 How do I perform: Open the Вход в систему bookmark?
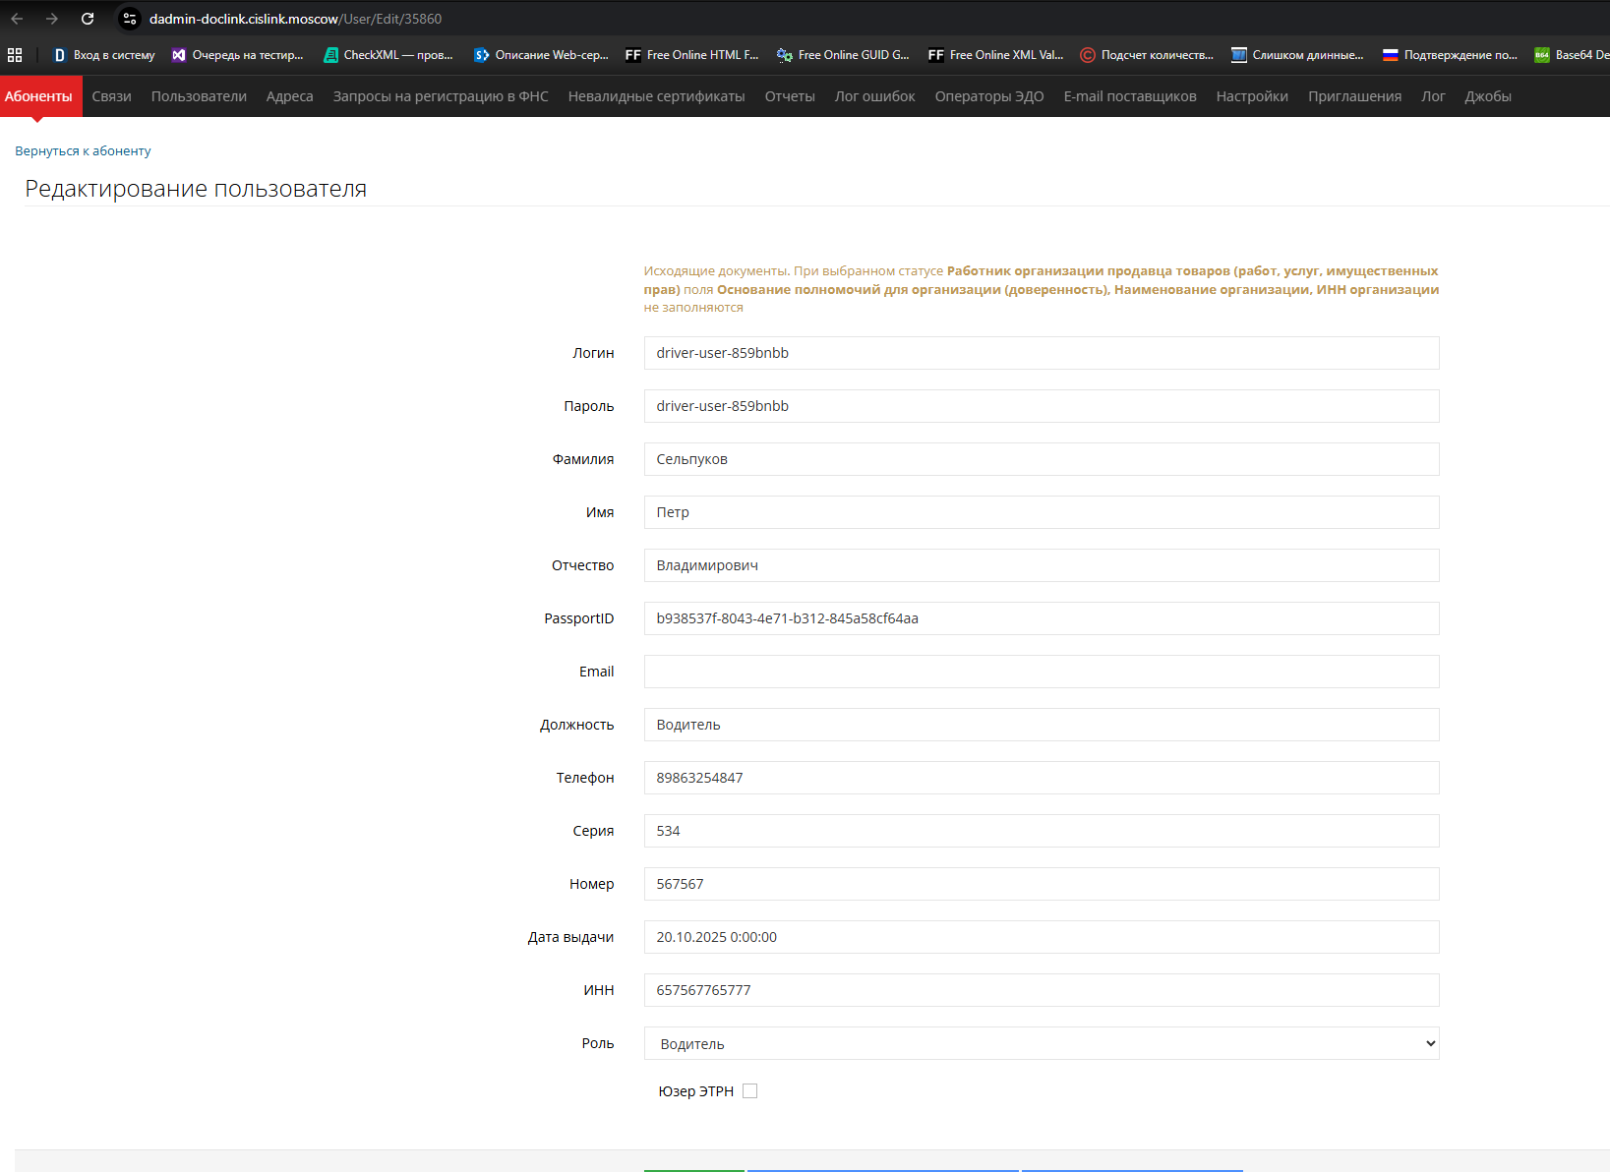[104, 55]
